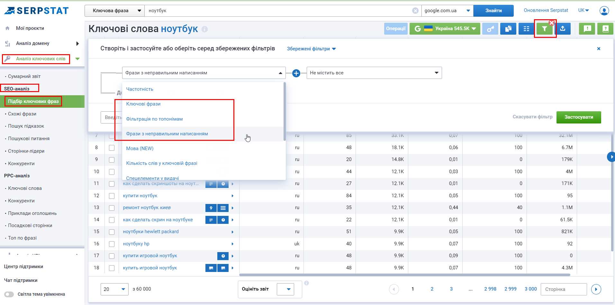The image size is (615, 305).
Task: Open the google.com.ua search engine dropdown
Action: pos(447,11)
